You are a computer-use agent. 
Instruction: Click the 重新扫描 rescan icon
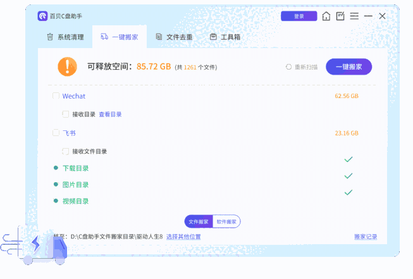[x=288, y=67]
